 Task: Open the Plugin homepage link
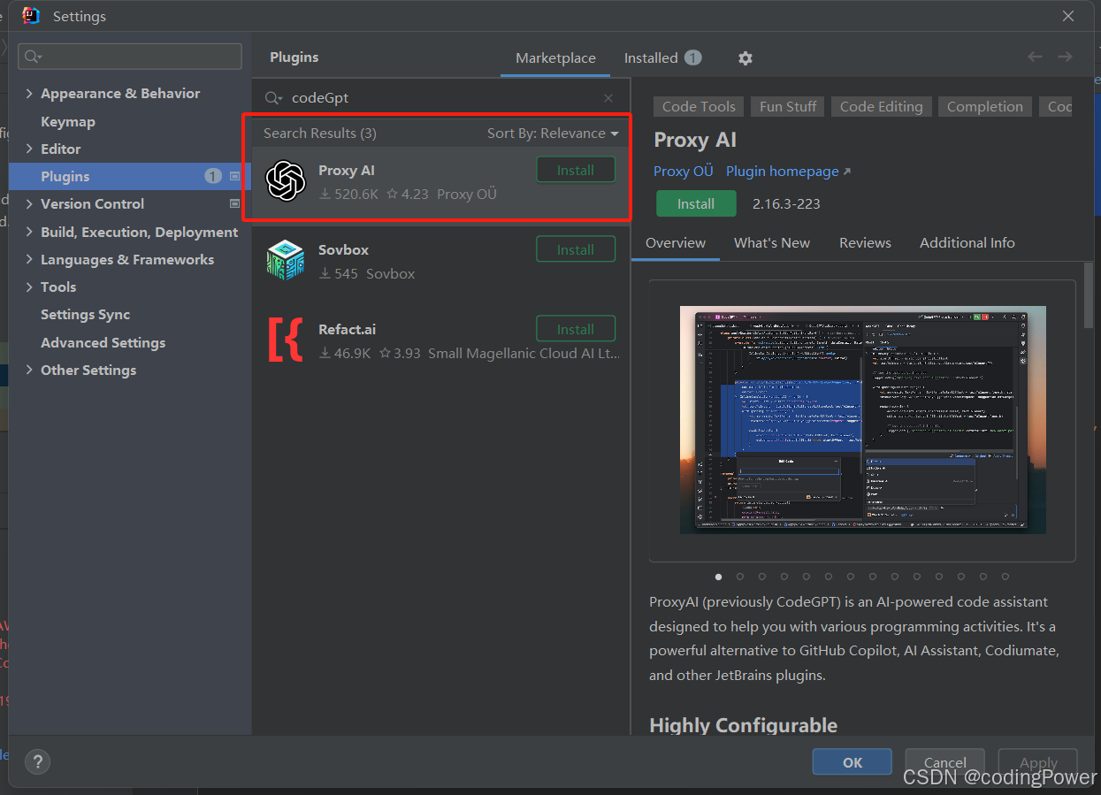point(788,172)
